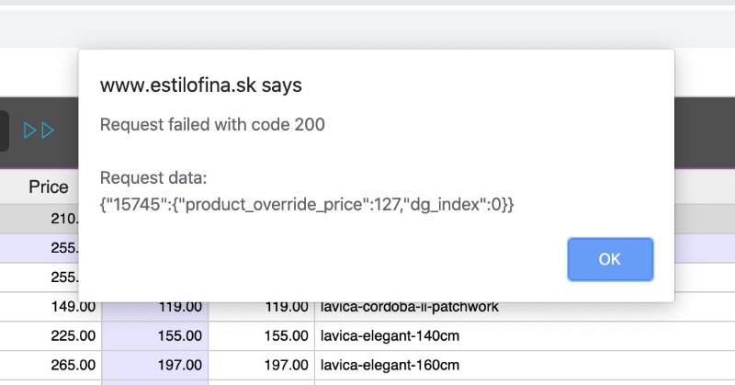The height and width of the screenshot is (385, 735).
Task: Select the 149.00 price cell
Action: coord(72,306)
